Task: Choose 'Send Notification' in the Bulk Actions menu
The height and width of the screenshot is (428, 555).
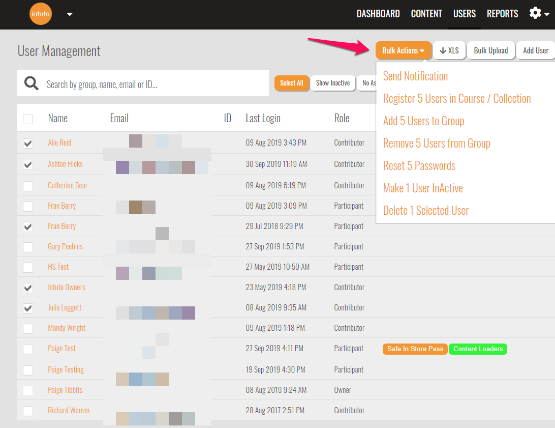Action: [415, 76]
